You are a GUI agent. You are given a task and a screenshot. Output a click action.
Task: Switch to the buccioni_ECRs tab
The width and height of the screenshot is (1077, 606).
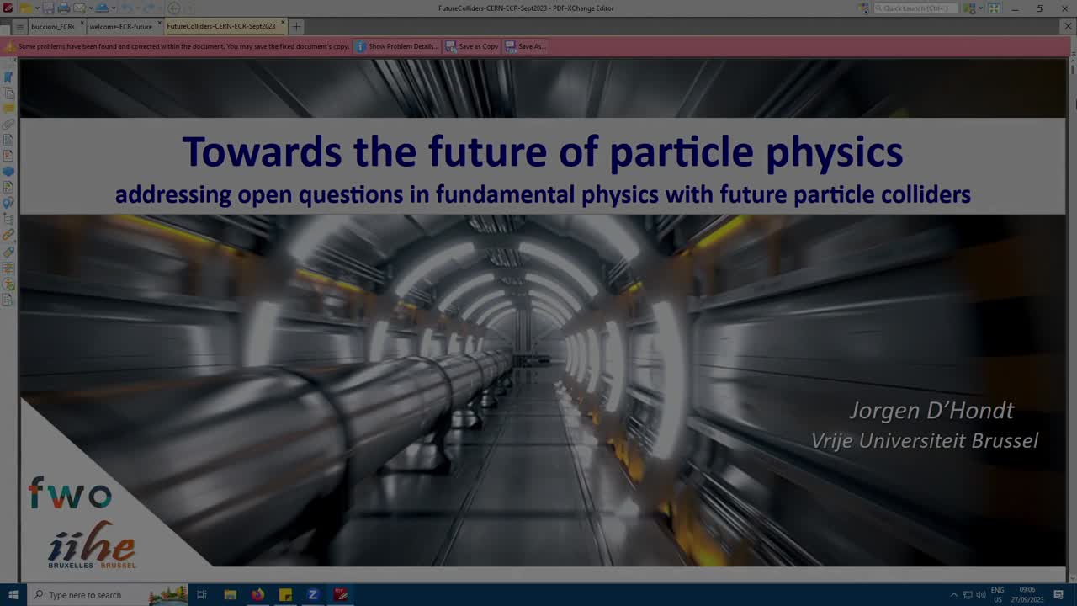[53, 27]
